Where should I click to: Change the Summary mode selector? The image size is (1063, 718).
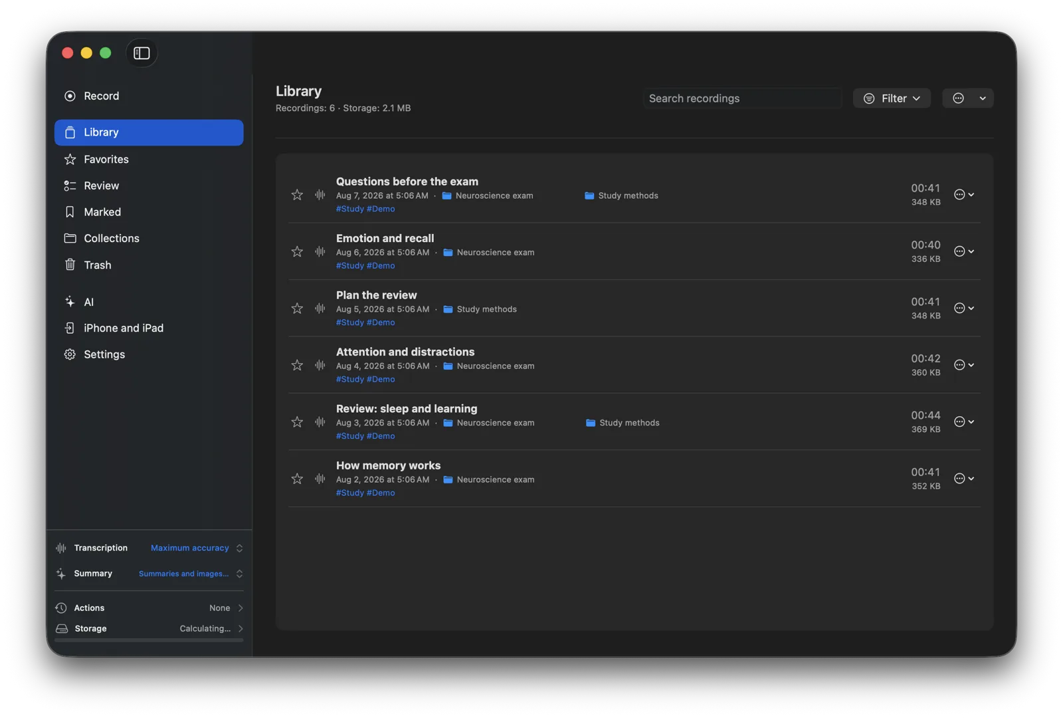click(x=190, y=574)
